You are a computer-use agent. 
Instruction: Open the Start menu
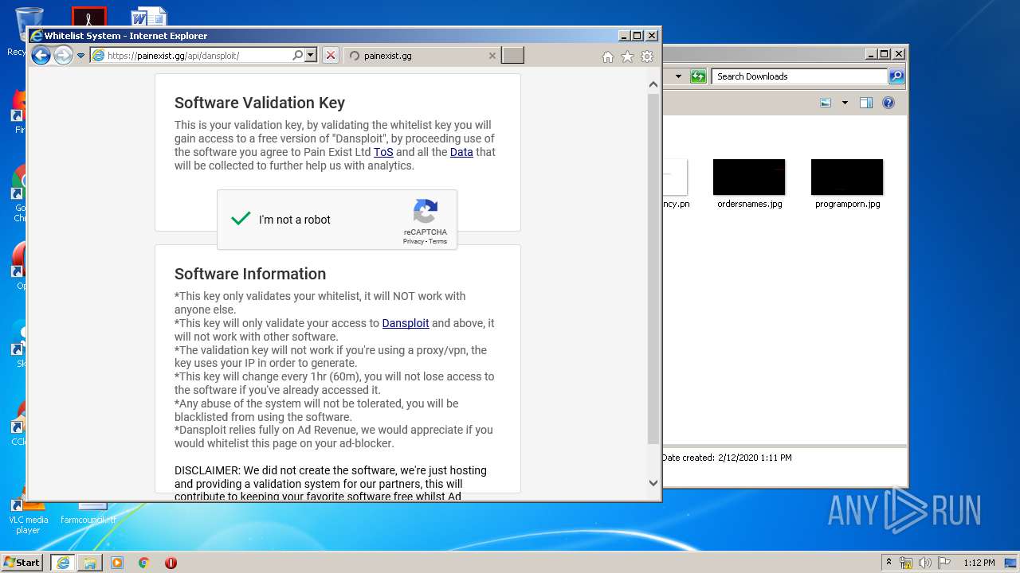coord(22,562)
